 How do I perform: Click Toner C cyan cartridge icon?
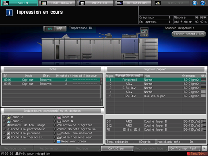click(x=8, y=121)
